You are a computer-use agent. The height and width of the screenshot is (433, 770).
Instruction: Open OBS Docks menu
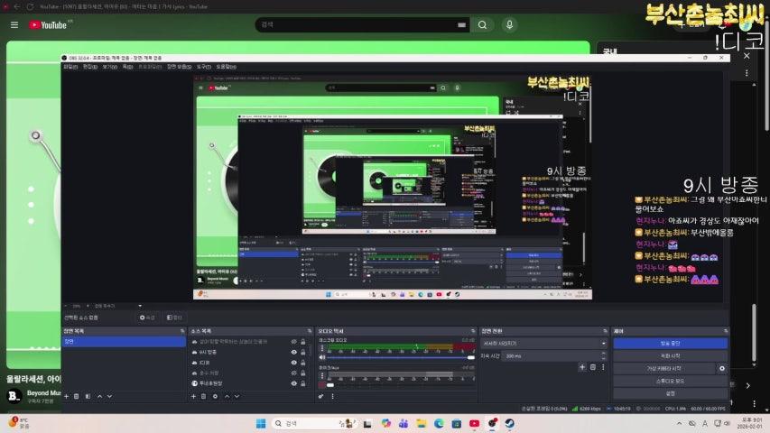pos(127,67)
